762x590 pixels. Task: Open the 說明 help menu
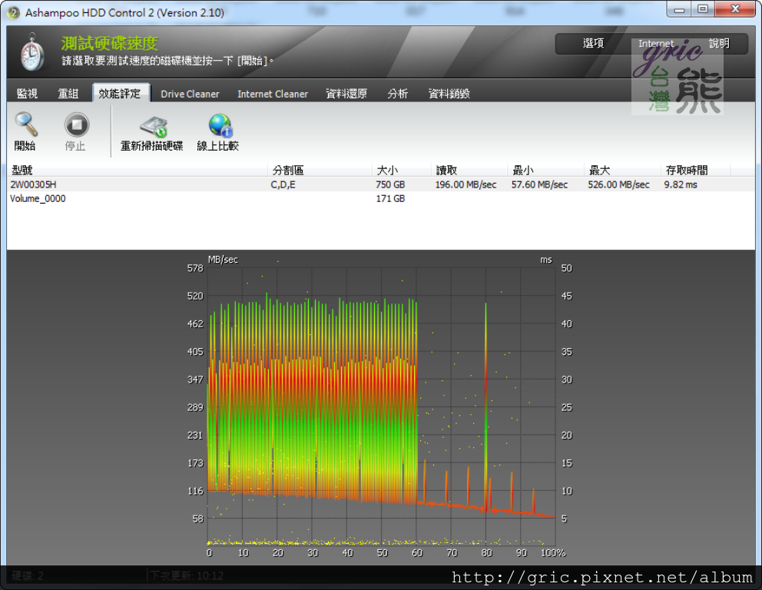pyautogui.click(x=719, y=44)
